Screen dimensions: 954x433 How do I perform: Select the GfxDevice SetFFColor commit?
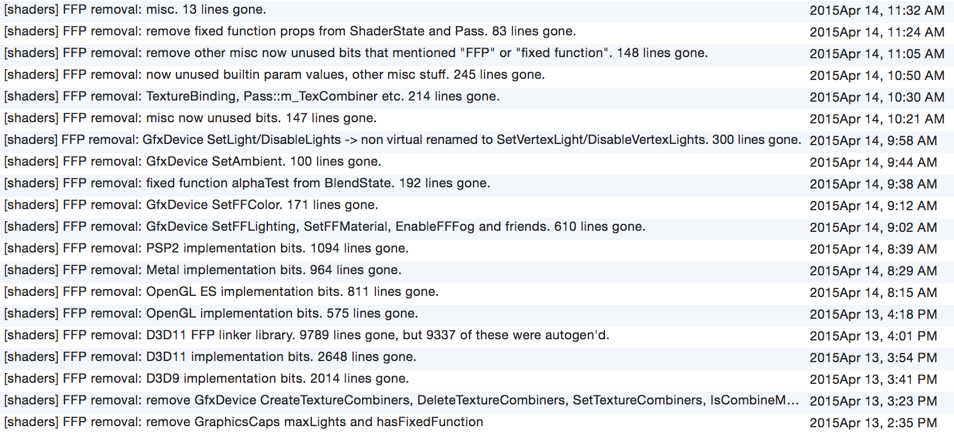pos(477,205)
